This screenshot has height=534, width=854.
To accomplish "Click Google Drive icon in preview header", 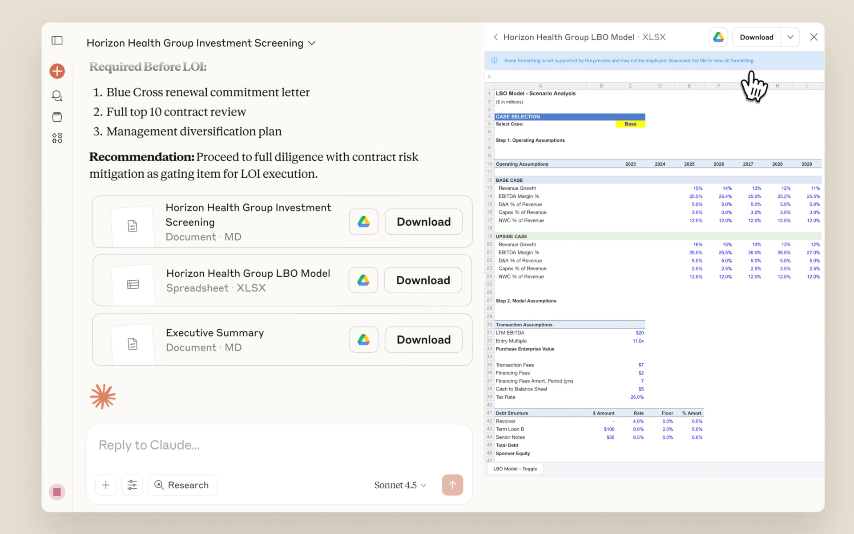I will coord(718,37).
